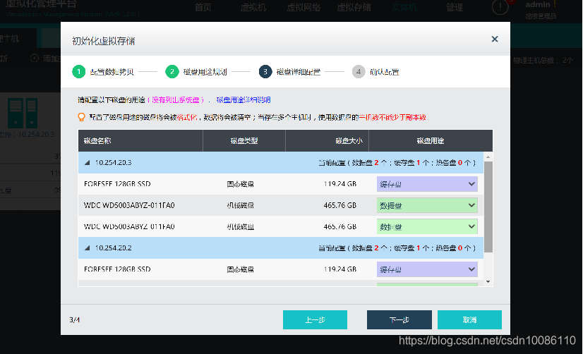The image size is (583, 354).
Task: Click the server host icon in background
Action: (23, 113)
